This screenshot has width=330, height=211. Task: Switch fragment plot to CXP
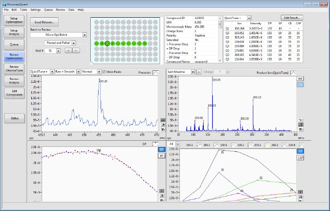tap(300, 158)
